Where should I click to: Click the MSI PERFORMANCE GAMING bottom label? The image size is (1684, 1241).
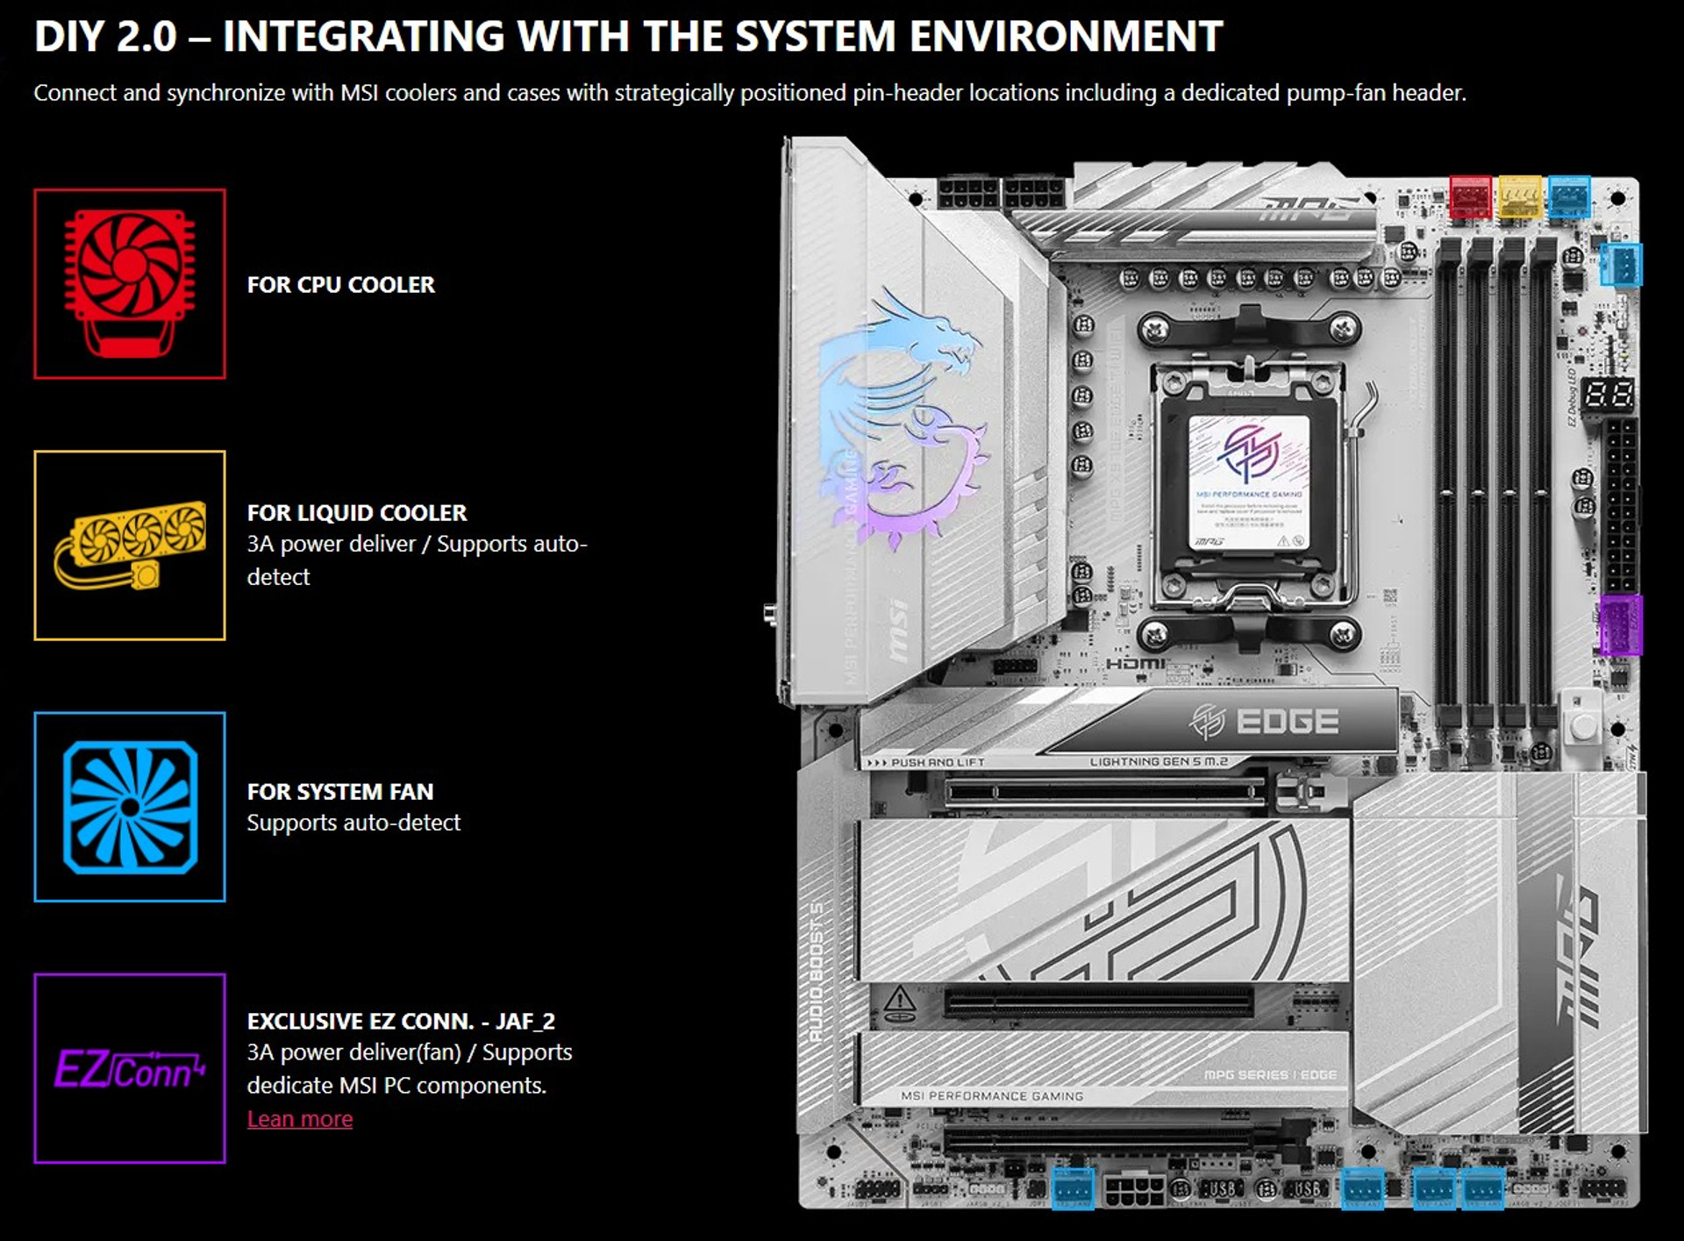pyautogui.click(x=992, y=1096)
